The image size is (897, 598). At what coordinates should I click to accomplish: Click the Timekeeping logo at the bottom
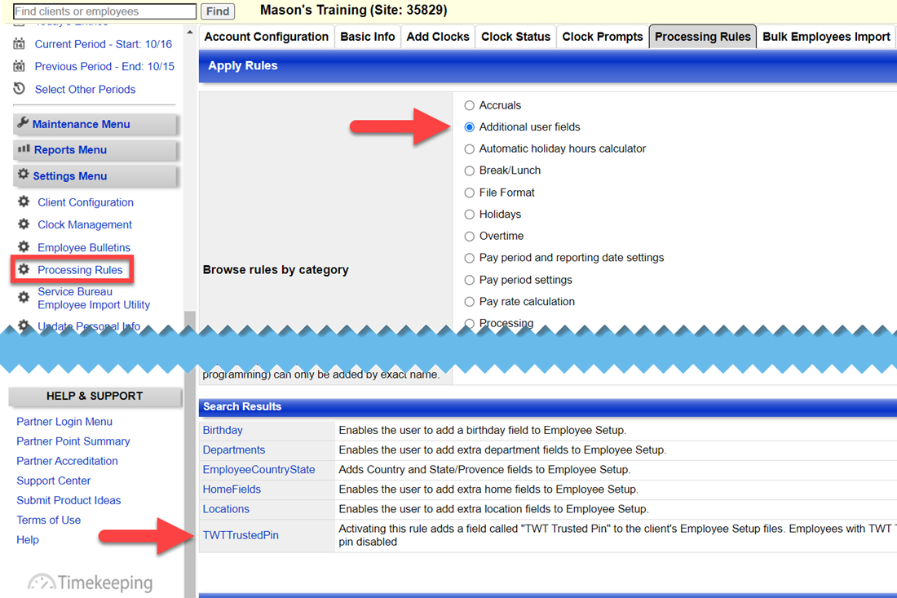coord(87,581)
